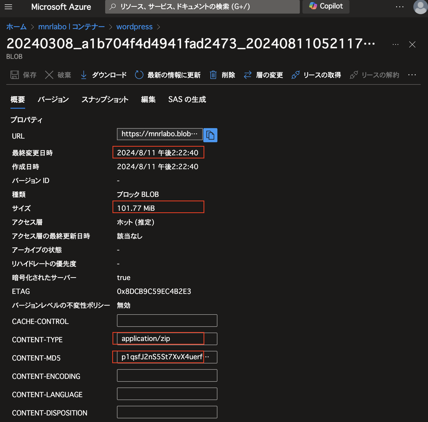The width and height of the screenshot is (428, 422).
Task: Navigate to ホーム via breadcrumb
Action: coord(16,26)
